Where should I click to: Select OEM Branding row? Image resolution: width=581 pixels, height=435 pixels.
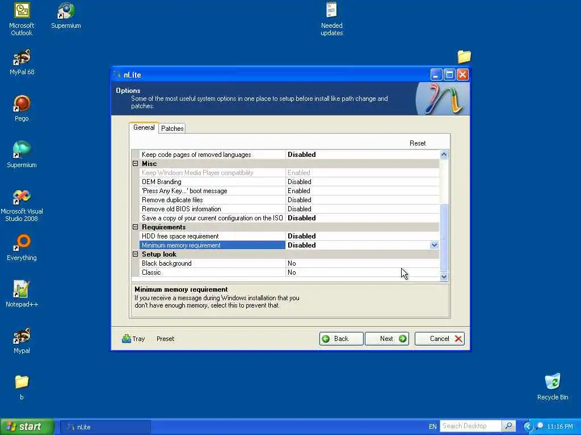(289, 182)
